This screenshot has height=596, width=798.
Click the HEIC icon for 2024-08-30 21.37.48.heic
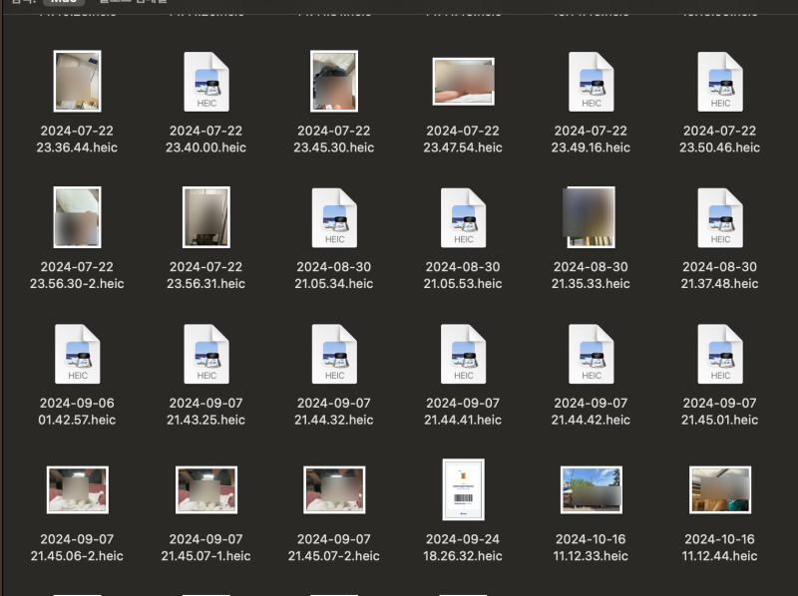tap(720, 217)
